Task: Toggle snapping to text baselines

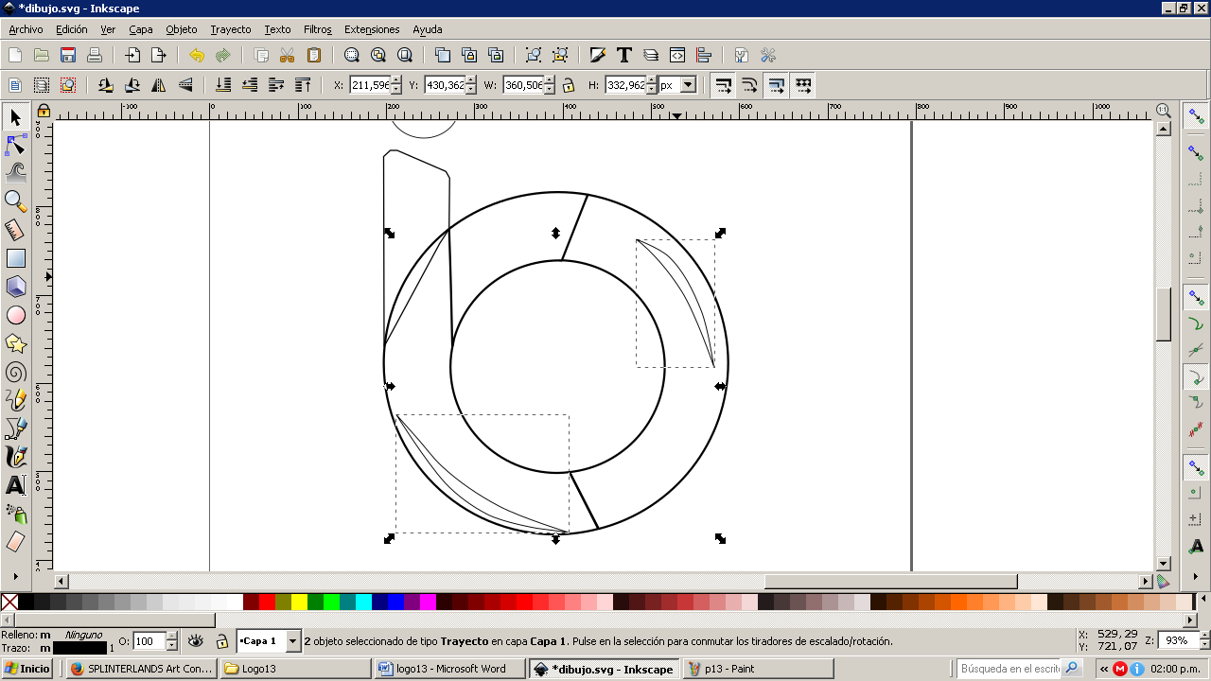Action: point(1196,545)
